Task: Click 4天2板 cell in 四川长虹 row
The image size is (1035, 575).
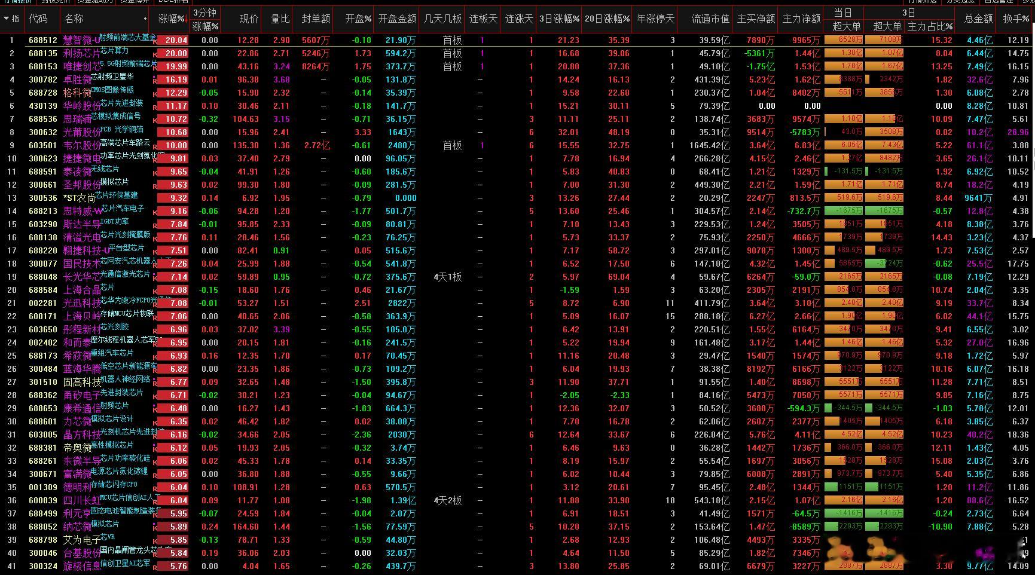Action: coord(448,500)
